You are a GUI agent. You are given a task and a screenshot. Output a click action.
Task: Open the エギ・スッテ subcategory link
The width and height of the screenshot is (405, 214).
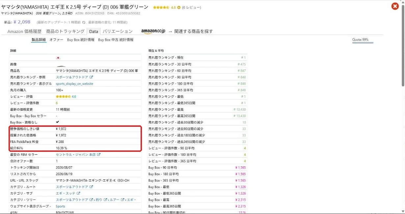point(66,193)
